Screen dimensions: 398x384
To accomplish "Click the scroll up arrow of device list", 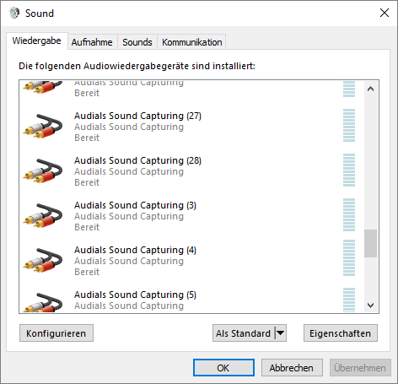I will click(x=370, y=89).
